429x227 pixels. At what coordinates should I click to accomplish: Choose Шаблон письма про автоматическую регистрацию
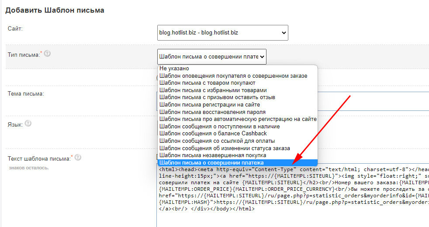237,119
